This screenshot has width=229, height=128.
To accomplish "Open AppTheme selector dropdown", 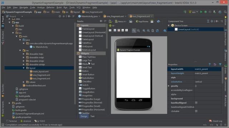I will (142, 21).
